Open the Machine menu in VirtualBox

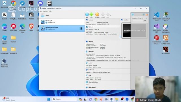click(x=45, y=11)
